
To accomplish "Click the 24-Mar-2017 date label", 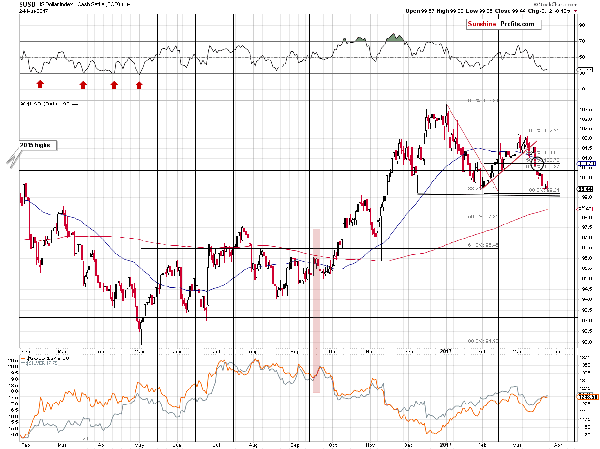I will coord(33,10).
